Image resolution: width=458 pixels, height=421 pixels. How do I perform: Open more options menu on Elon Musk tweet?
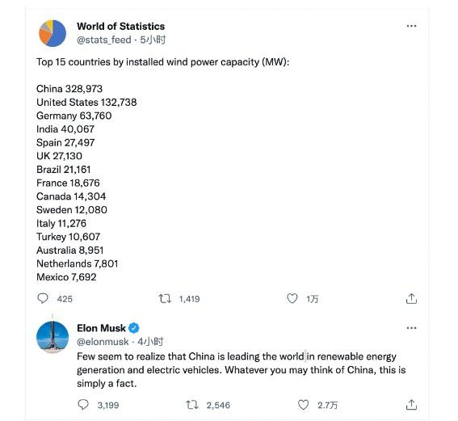411,328
